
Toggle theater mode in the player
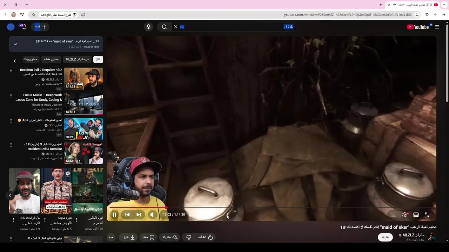click(416, 215)
